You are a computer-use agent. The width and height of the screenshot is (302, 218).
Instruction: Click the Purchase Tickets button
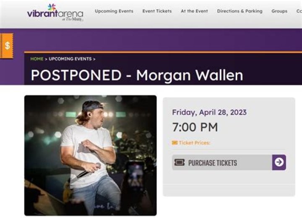pyautogui.click(x=229, y=162)
